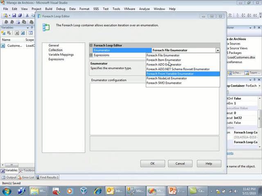Image resolution: width=262 pixels, height=196 pixels.
Task: Choose Foreach From Variable Enumerator
Action: pyautogui.click(x=183, y=74)
